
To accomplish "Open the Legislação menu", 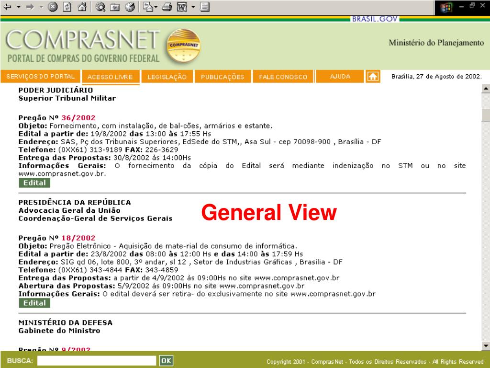I will click(x=167, y=77).
